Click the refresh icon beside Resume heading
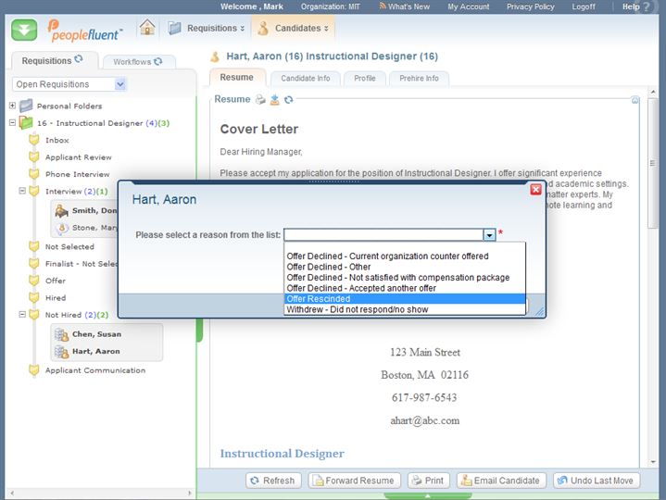 pos(288,100)
